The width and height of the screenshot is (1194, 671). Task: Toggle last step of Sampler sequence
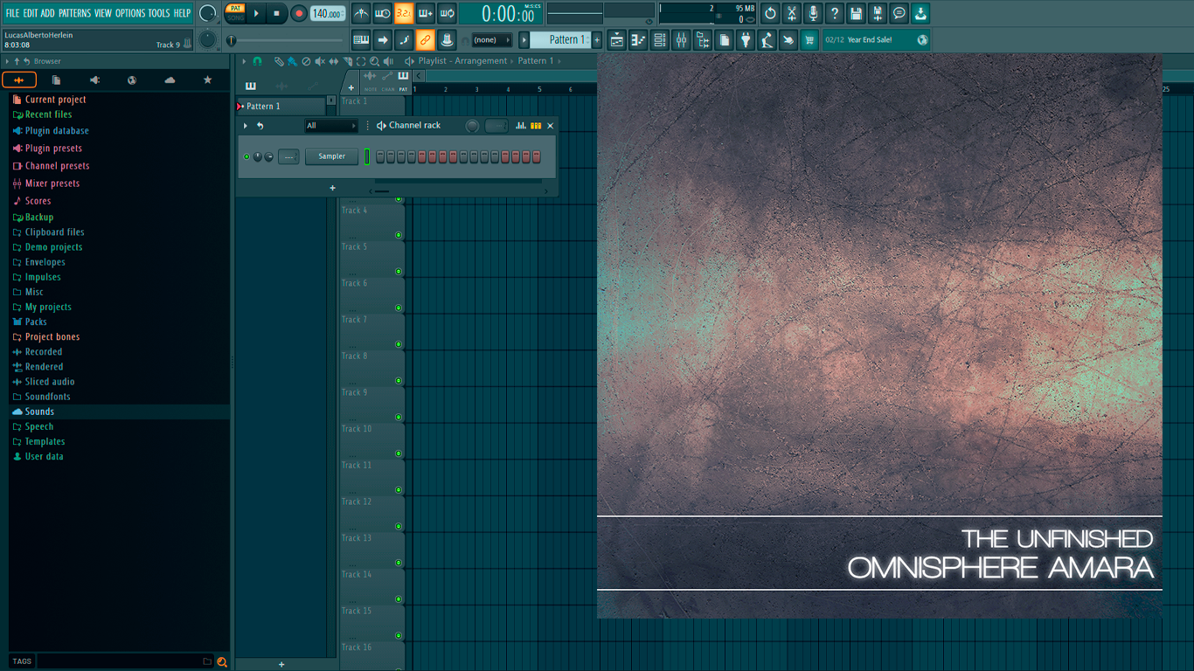tap(537, 156)
